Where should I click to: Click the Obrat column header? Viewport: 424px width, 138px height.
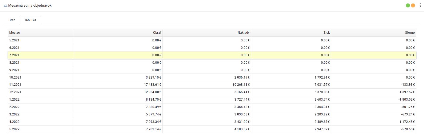pos(157,33)
